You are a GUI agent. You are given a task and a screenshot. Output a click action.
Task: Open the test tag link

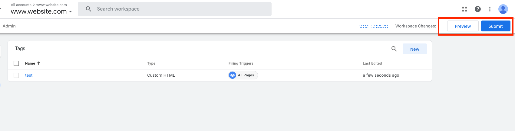pos(29,75)
